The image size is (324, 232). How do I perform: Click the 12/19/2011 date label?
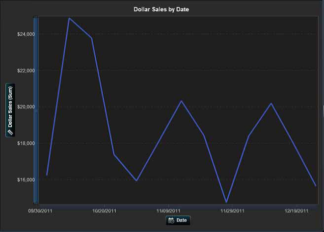pyautogui.click(x=297, y=211)
